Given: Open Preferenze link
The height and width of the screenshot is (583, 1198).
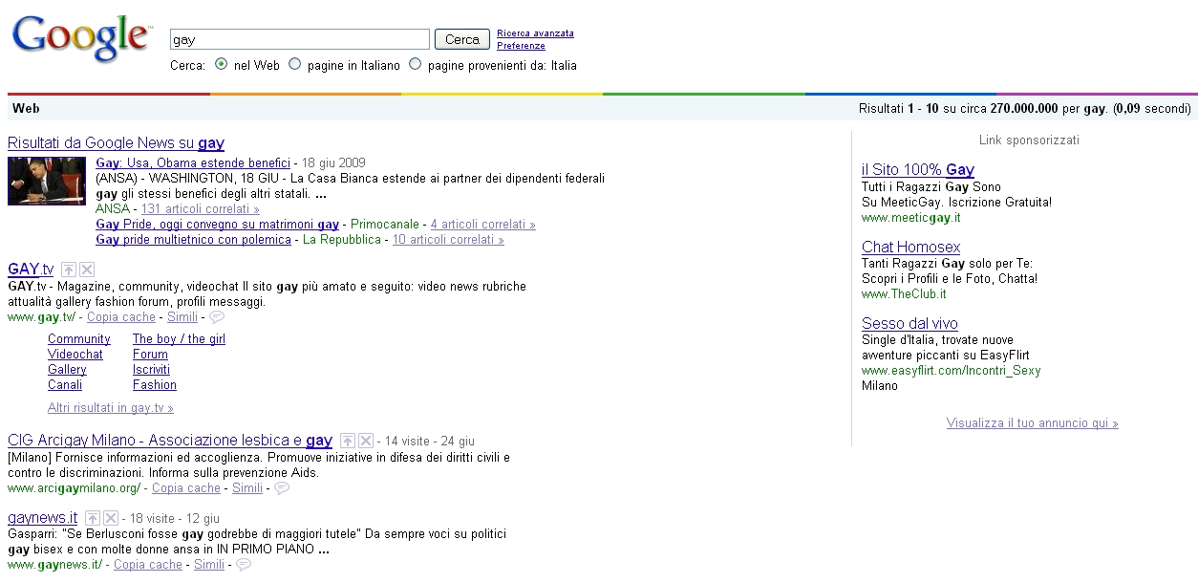Looking at the screenshot, I should 521,46.
